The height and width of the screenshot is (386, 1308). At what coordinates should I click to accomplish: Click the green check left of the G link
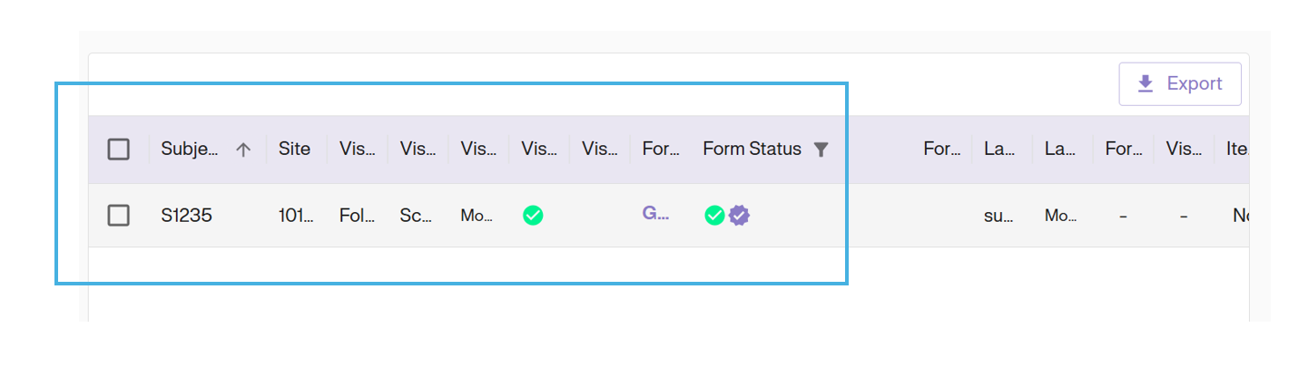coord(533,215)
